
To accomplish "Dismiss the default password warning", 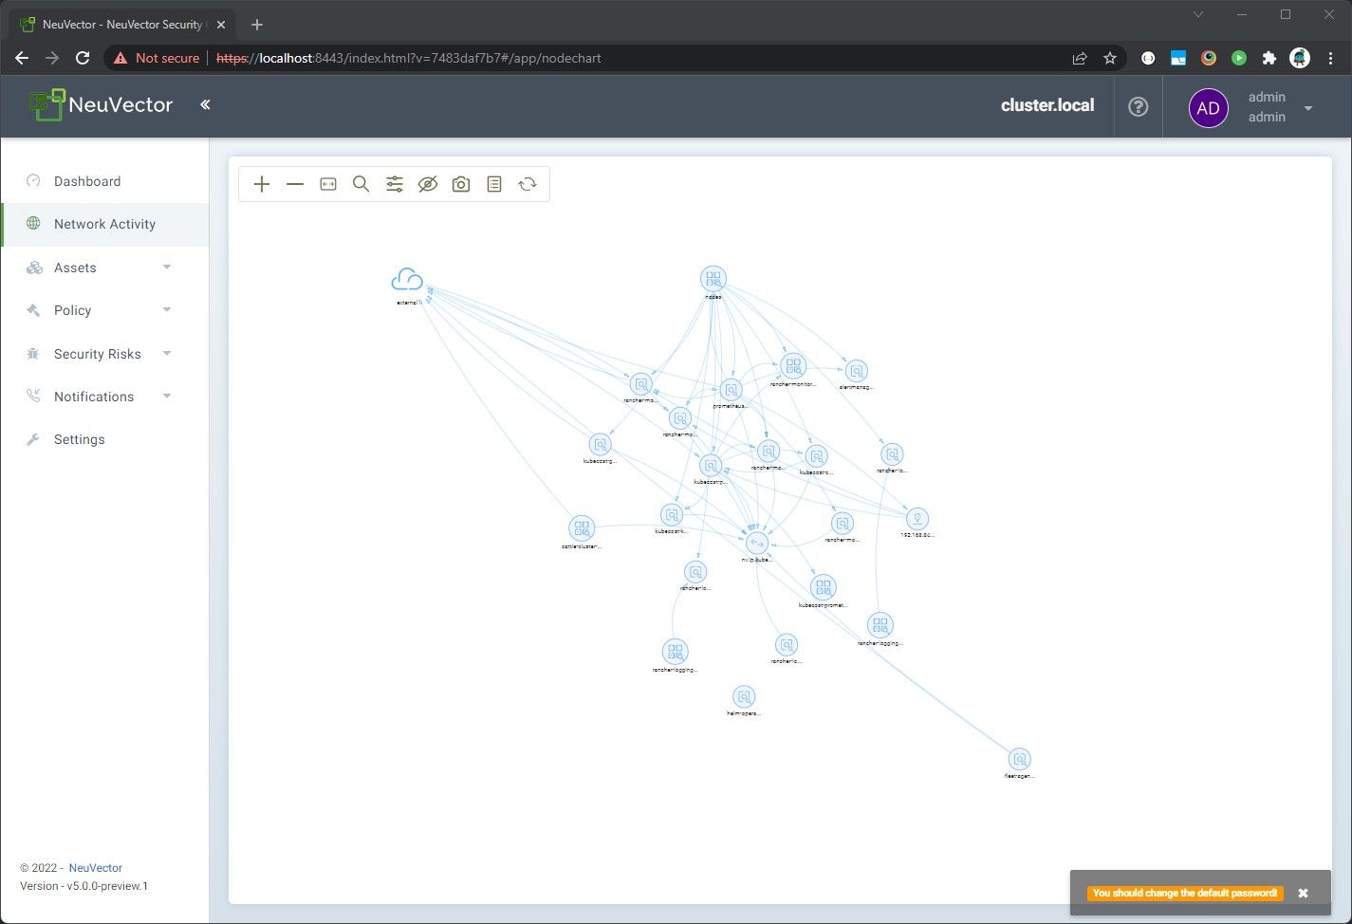I will click(x=1303, y=893).
